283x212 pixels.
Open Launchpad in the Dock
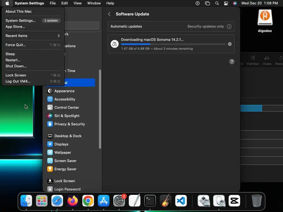click(x=42, y=201)
